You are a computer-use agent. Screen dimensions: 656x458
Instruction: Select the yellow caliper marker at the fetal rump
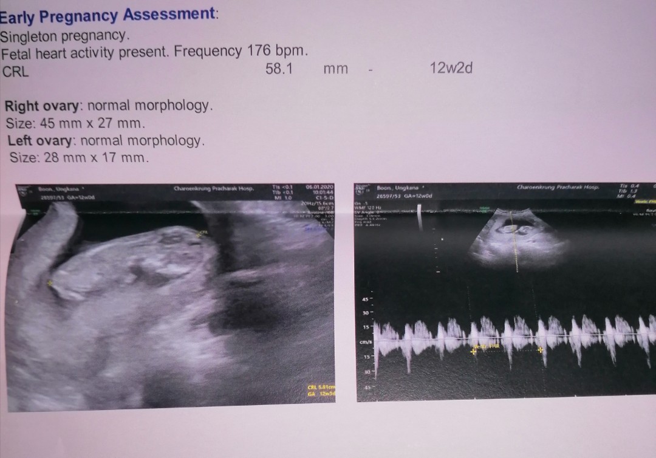coord(50,282)
